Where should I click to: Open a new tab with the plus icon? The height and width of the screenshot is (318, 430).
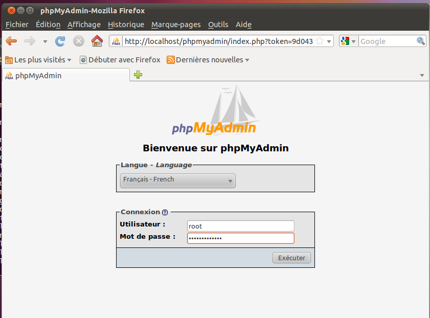[138, 75]
